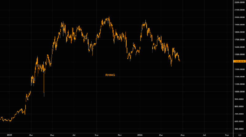Click the 1000.0000 price axis label
The width and height of the screenshot is (246, 137).
point(239,92)
